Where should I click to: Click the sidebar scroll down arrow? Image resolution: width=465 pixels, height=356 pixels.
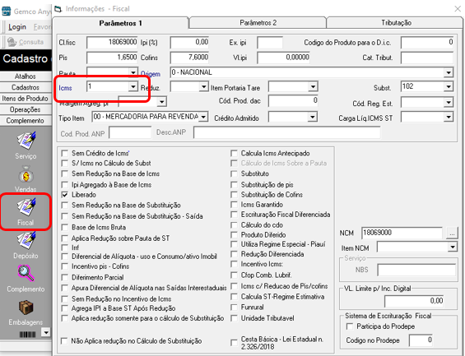point(46,332)
